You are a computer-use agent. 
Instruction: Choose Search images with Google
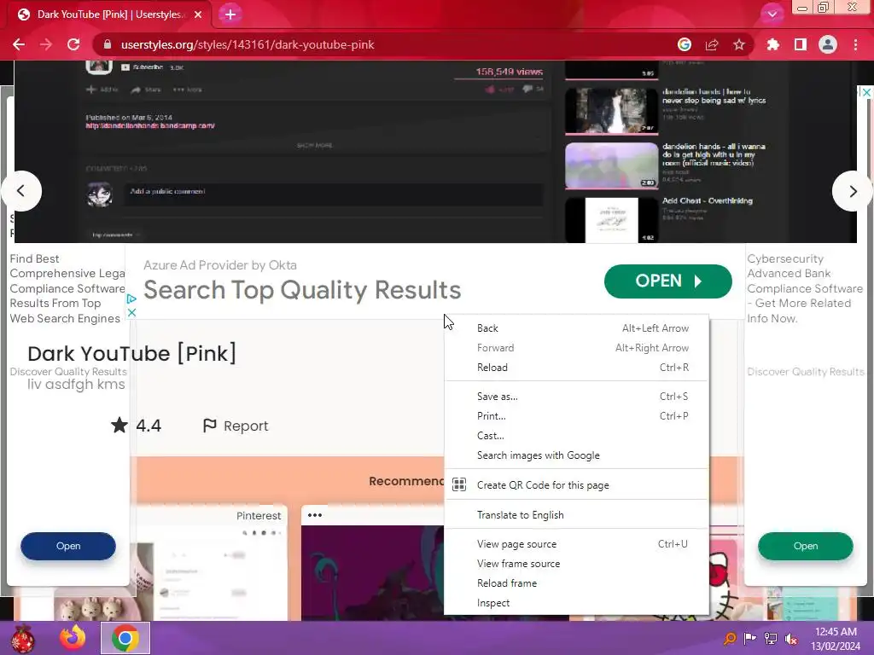click(x=576, y=455)
